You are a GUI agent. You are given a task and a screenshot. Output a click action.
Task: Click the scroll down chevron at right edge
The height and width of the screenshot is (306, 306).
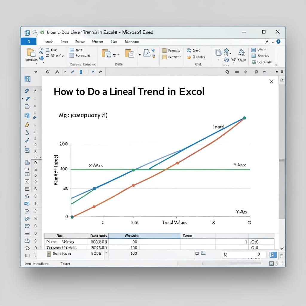tap(281, 249)
